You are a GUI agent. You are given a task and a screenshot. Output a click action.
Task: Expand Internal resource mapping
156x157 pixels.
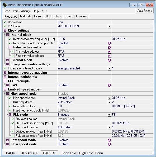5,73
